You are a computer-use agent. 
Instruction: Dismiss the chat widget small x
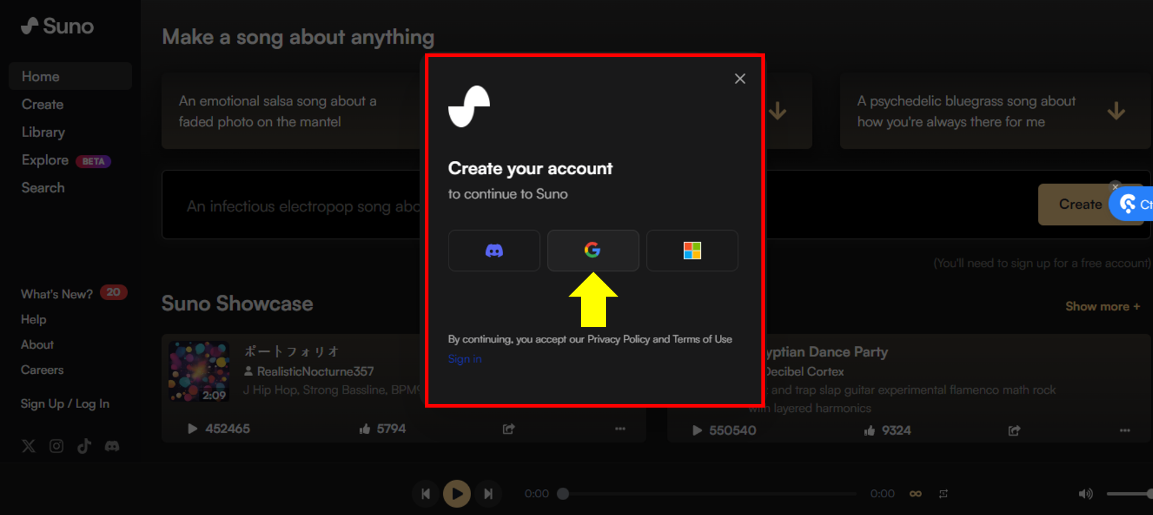point(1115,186)
